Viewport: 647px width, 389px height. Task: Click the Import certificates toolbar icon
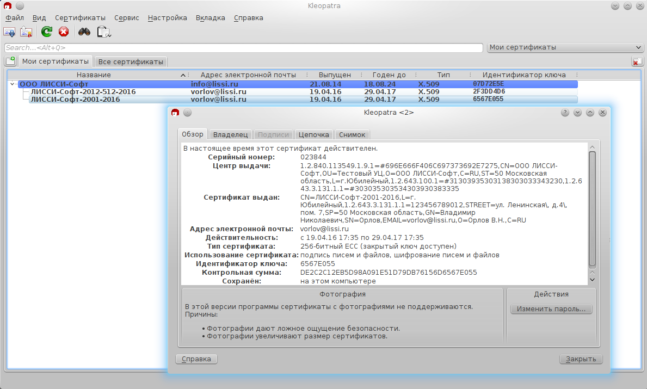click(9, 32)
